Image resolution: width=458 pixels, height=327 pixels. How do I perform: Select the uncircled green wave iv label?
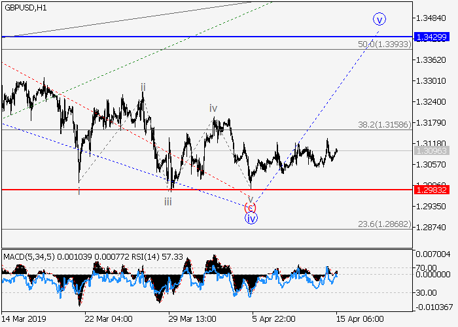213,108
